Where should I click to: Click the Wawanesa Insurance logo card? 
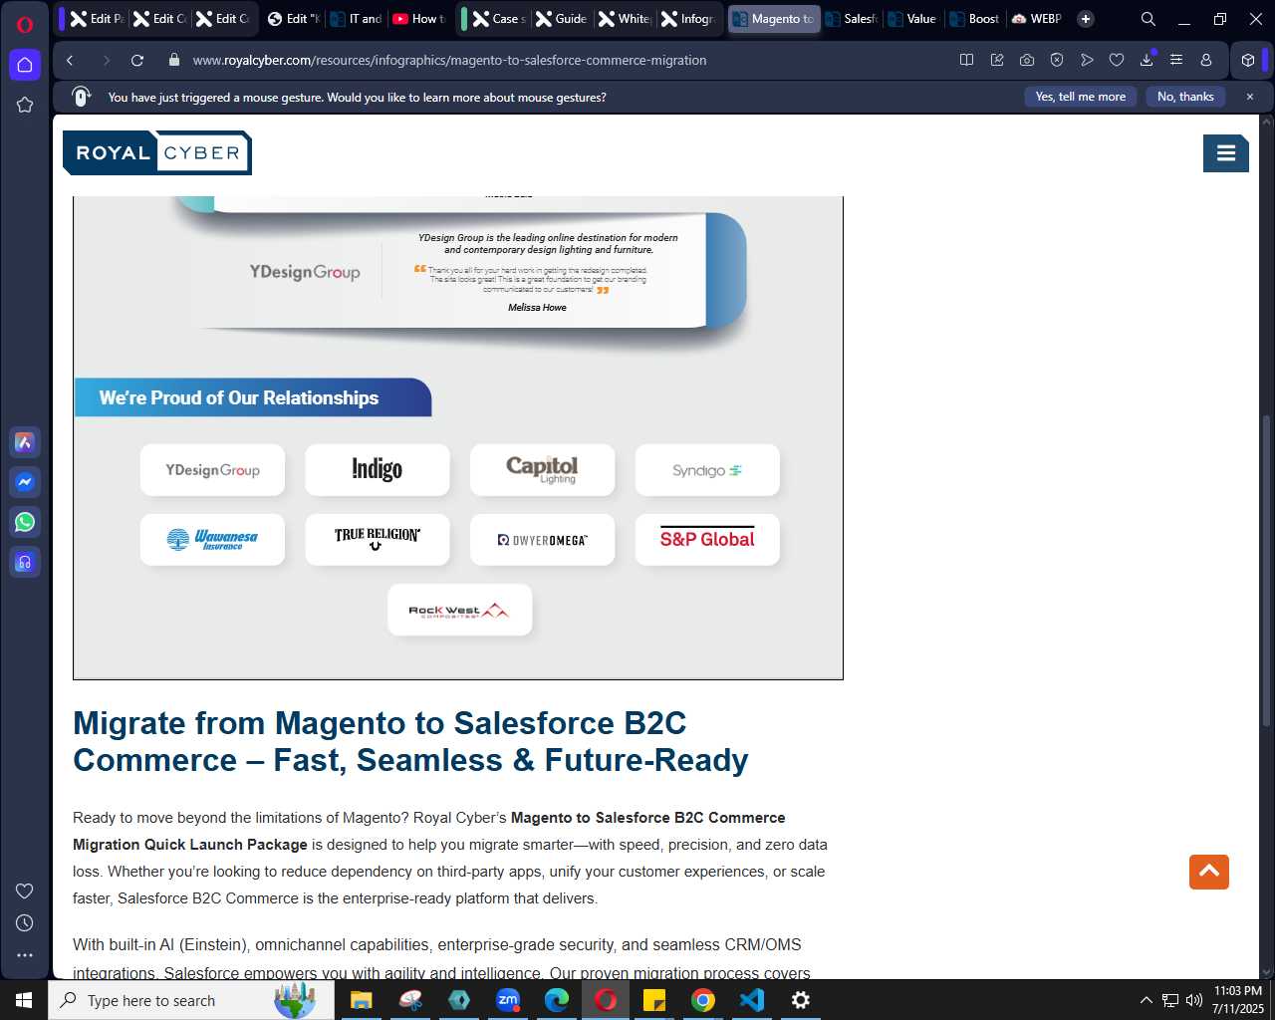tap(212, 540)
